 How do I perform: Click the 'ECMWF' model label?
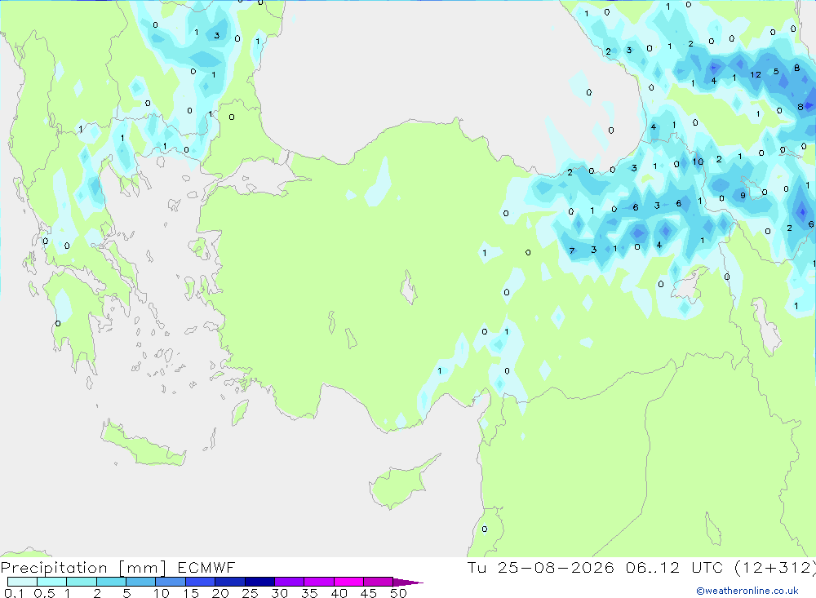pyautogui.click(x=206, y=567)
